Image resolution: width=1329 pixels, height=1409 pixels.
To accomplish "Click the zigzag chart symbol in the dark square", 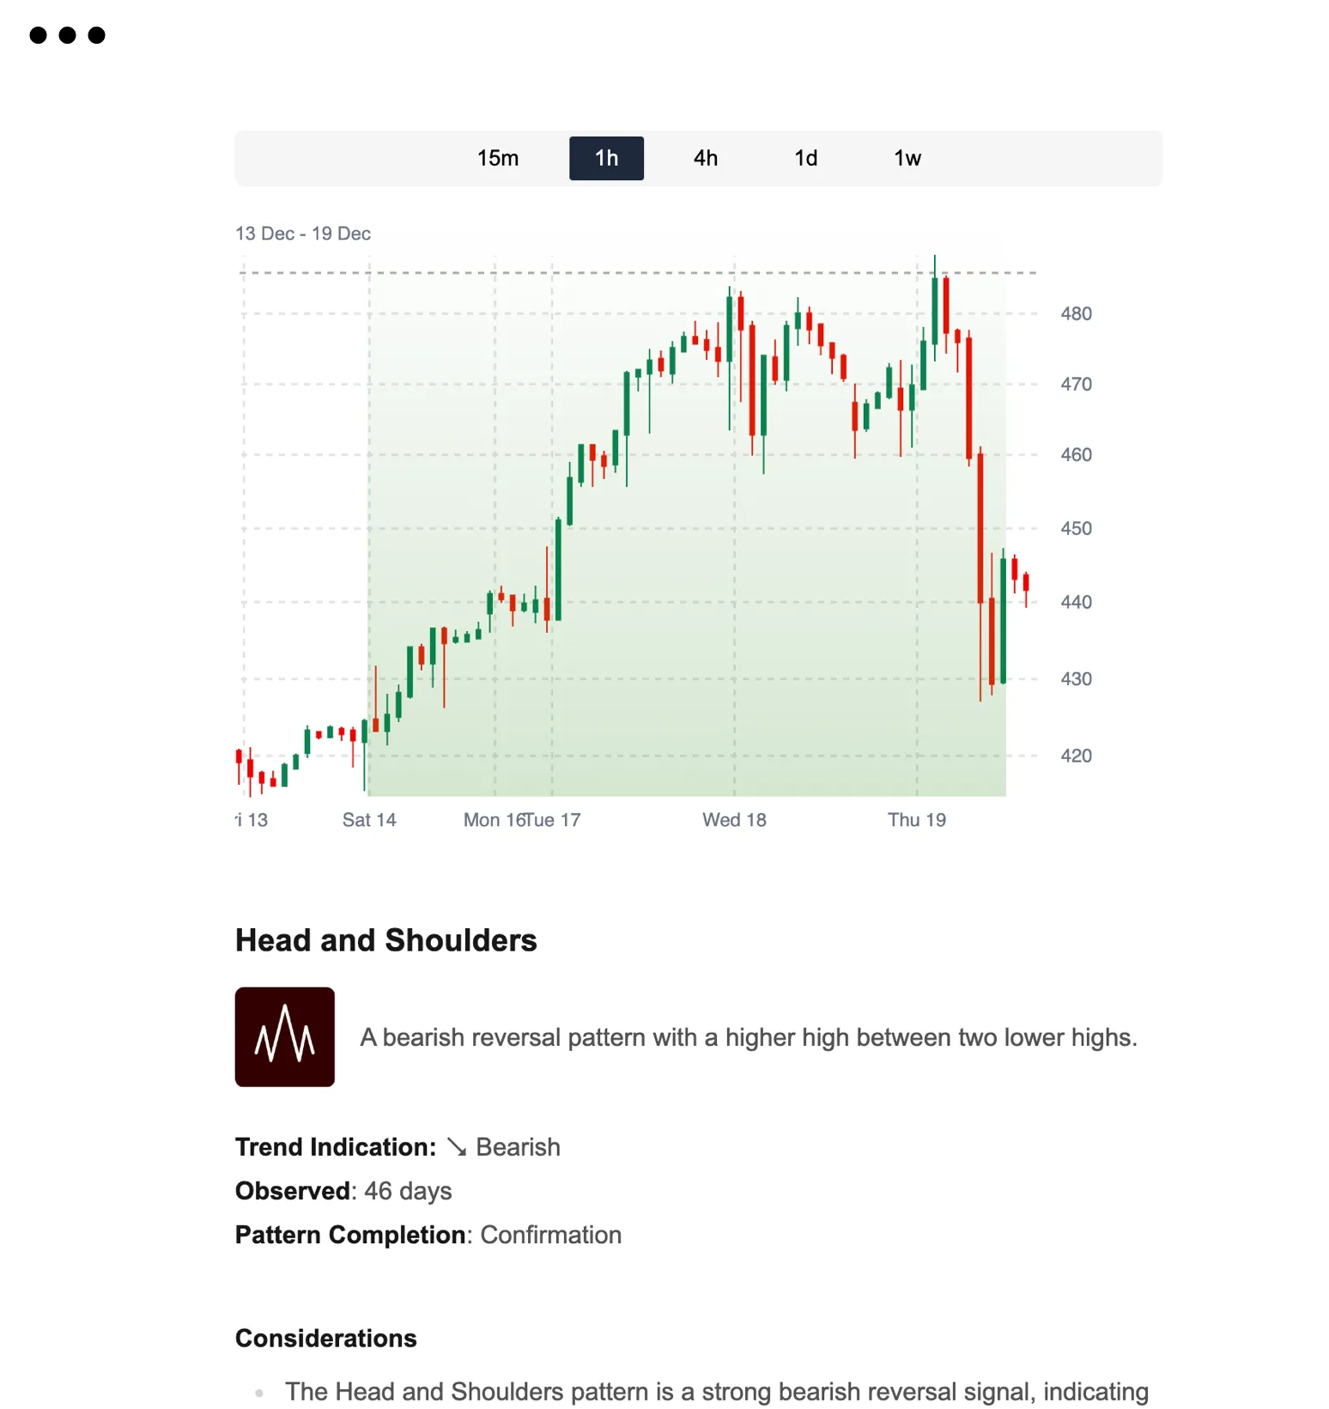I will click(x=284, y=1035).
